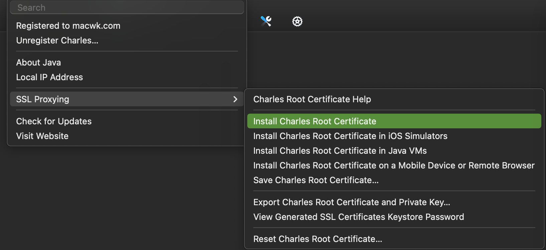The image size is (546, 250).
Task: Export Charles Root Certificate and Private Key...
Action: 394,202
